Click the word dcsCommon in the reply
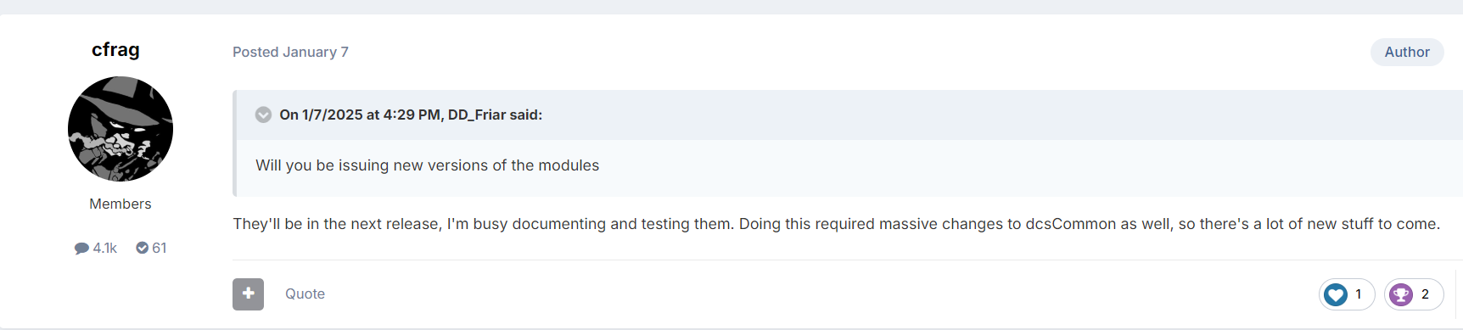Viewport: 1463px width, 330px height. pos(1071,224)
